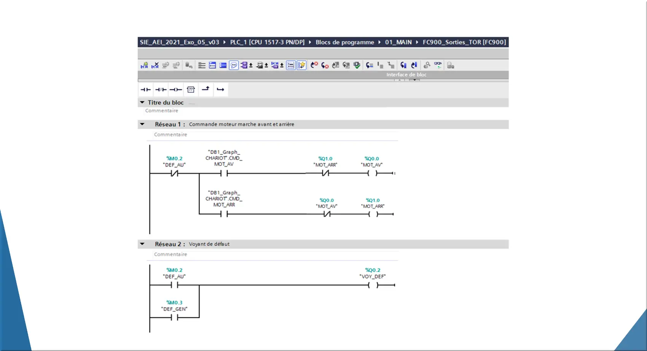The height and width of the screenshot is (351, 647).
Task: Click the load snapshot database icon
Action: coord(451,65)
